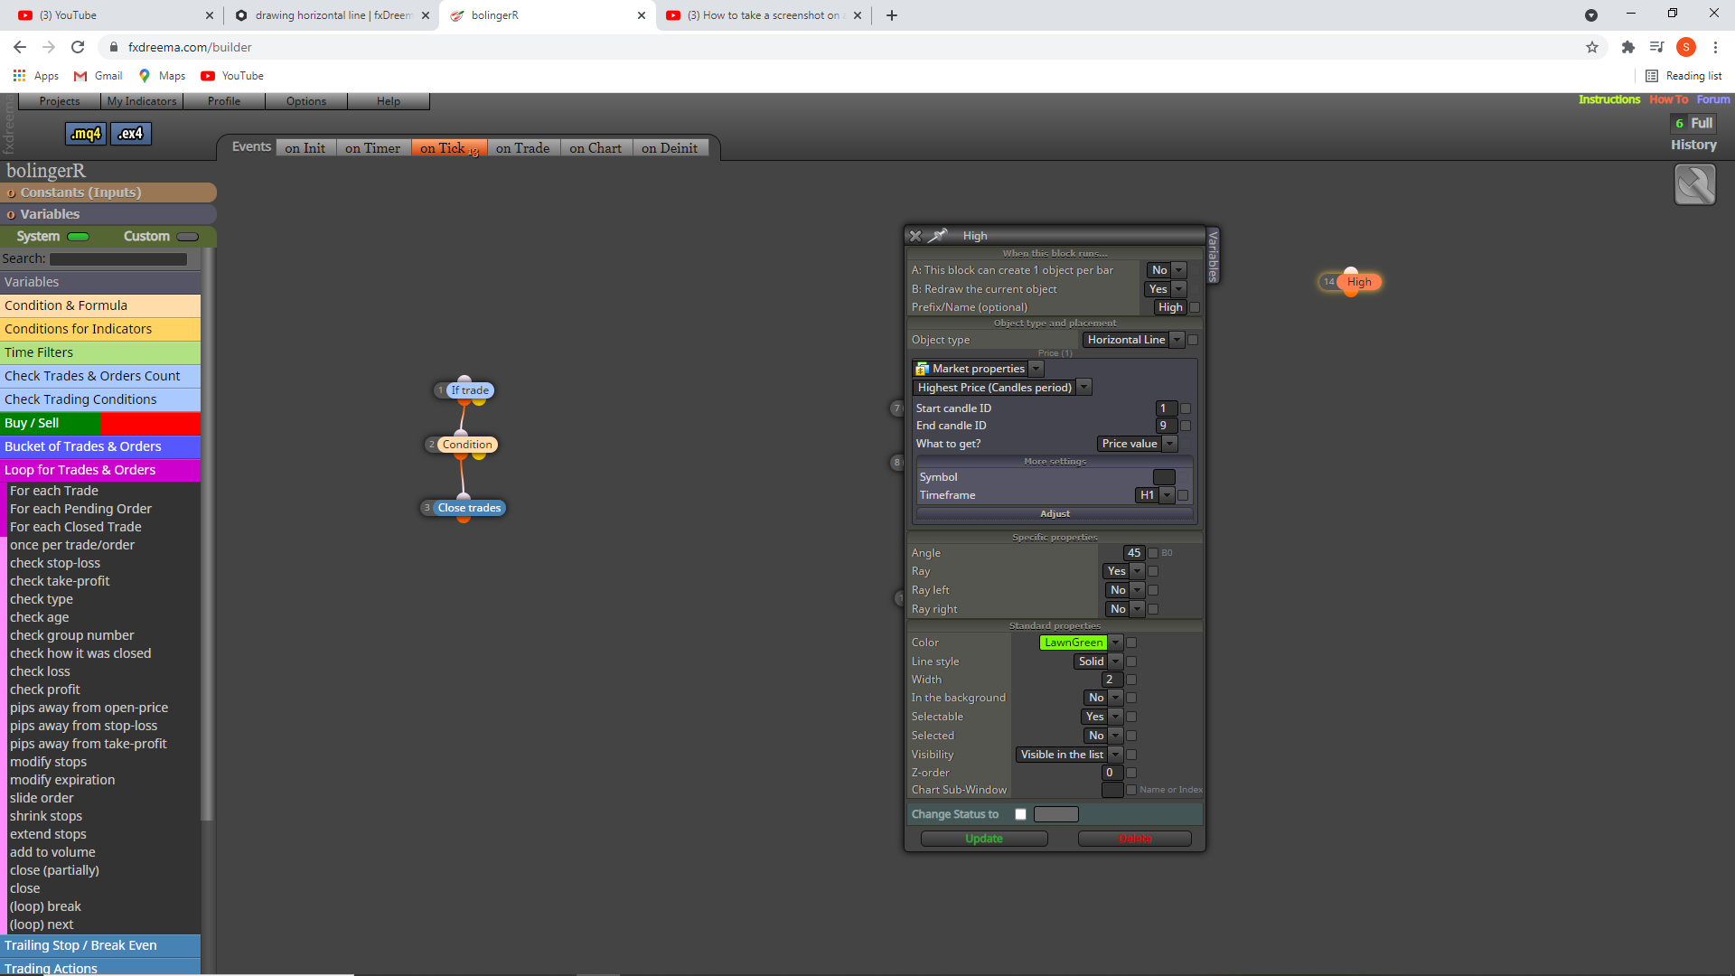Tick checkbox beside Object type
Image resolution: width=1735 pixels, height=976 pixels.
[x=1193, y=340]
